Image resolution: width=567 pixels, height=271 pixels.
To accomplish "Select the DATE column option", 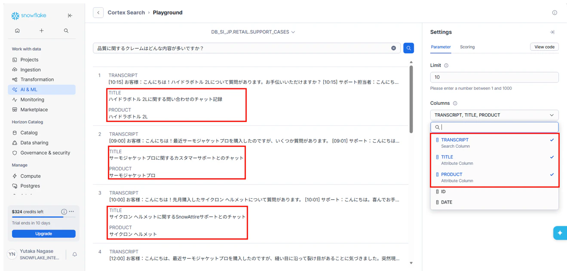I will [x=494, y=202].
